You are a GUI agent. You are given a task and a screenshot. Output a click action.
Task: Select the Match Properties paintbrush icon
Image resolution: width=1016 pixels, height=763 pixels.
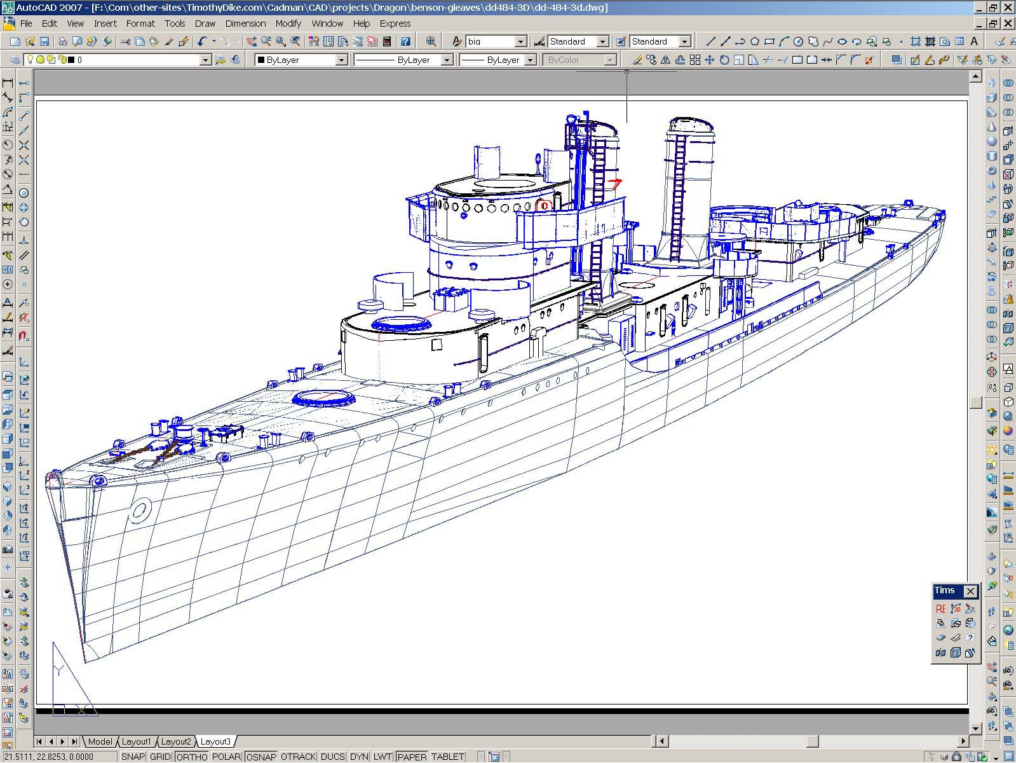coord(169,41)
